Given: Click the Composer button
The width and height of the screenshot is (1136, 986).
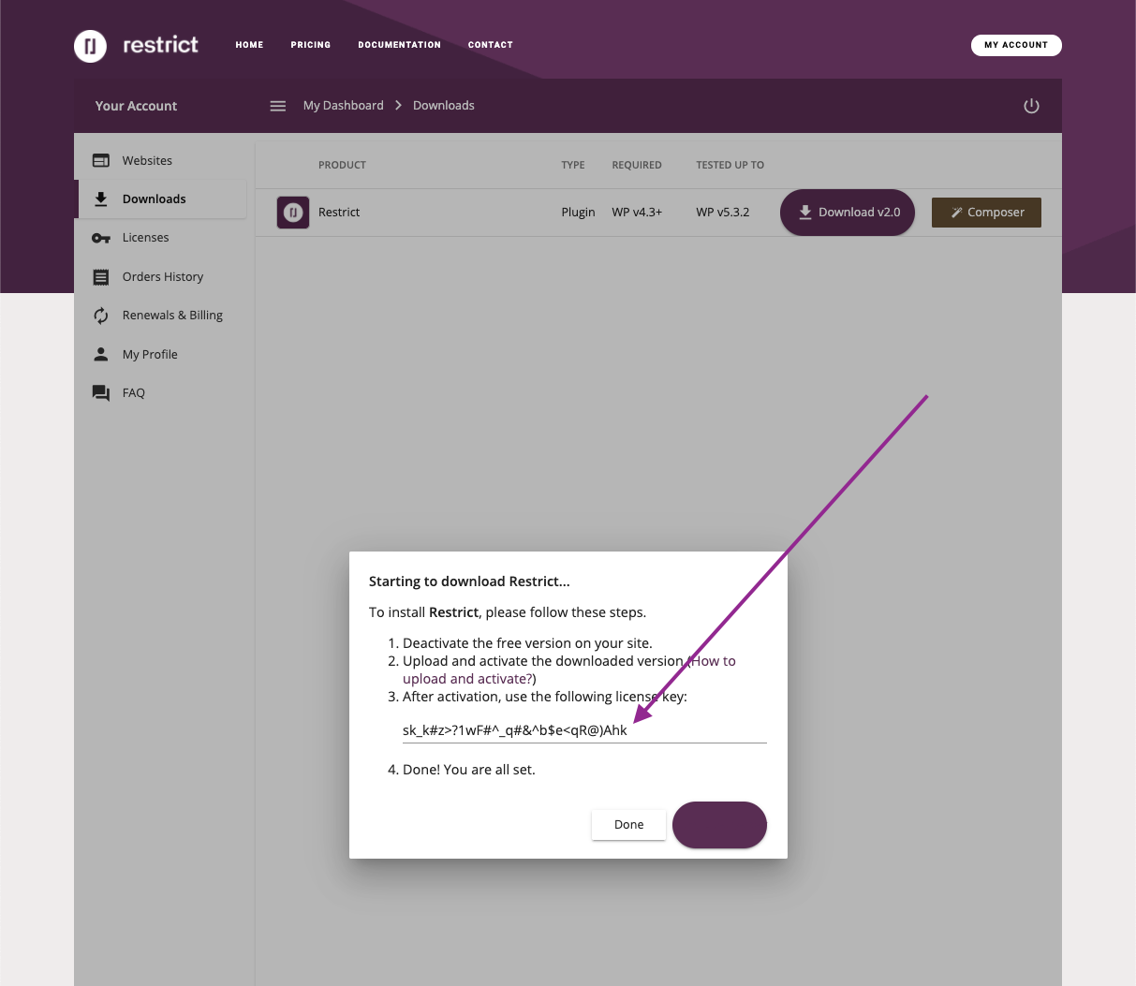Looking at the screenshot, I should coord(986,213).
